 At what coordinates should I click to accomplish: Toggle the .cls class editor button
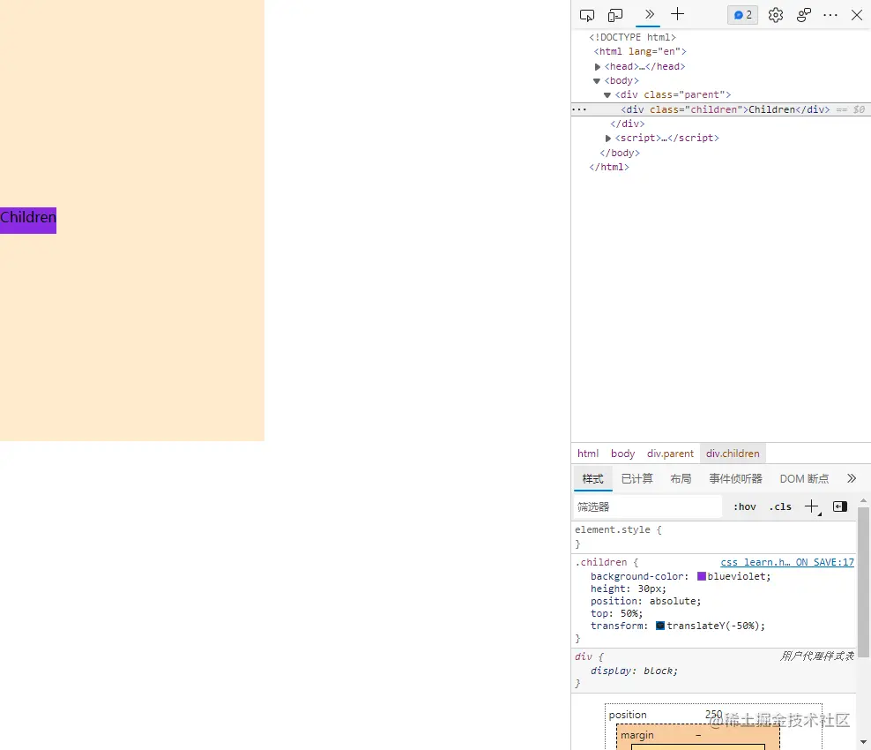coord(780,507)
